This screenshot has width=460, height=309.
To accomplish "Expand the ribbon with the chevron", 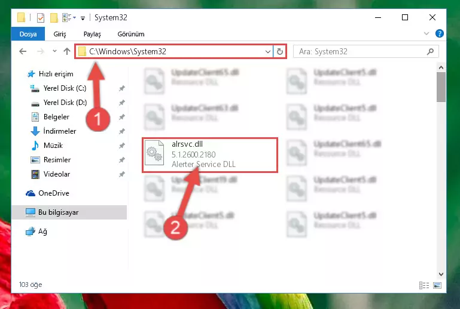I will 427,33.
